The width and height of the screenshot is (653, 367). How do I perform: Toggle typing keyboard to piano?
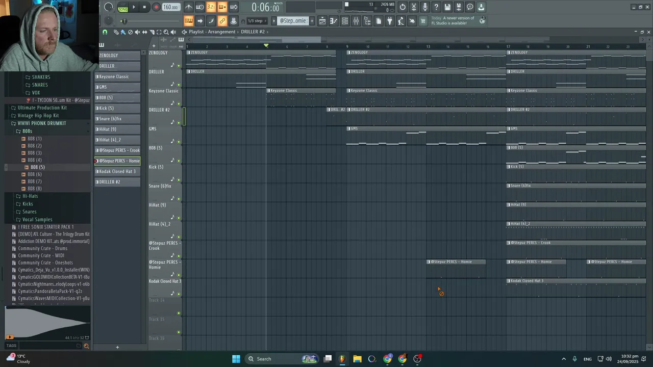[x=189, y=21]
